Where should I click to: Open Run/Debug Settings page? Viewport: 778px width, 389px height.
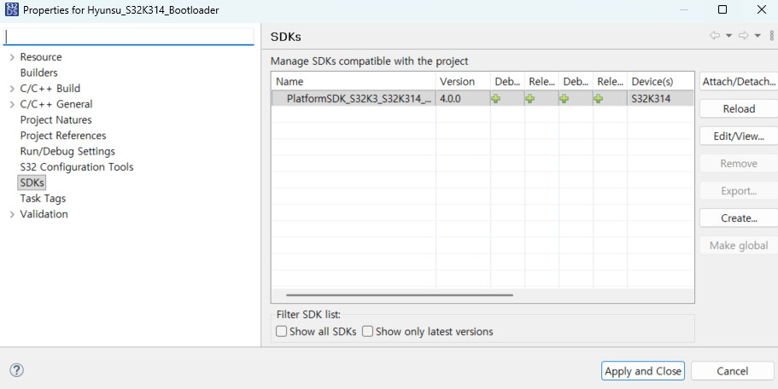pyautogui.click(x=67, y=152)
